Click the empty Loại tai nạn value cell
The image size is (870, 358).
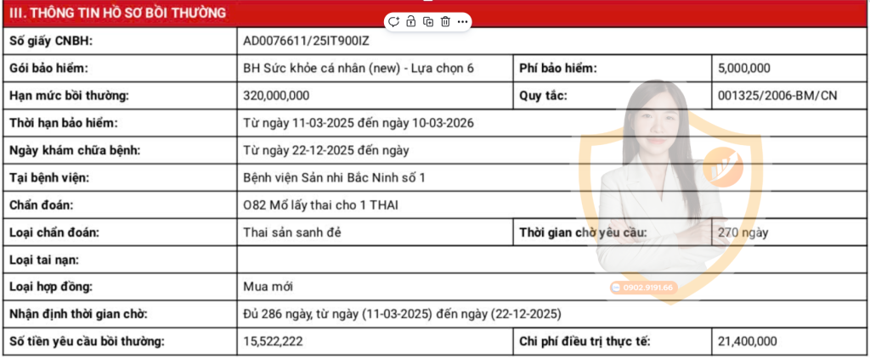[544, 260]
